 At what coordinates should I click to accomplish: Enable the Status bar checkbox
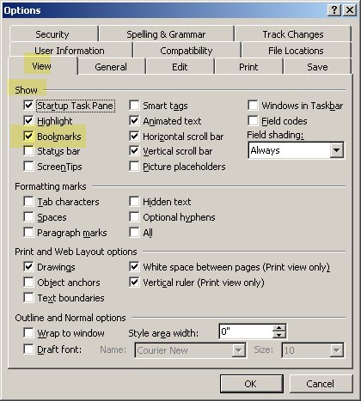(x=28, y=151)
